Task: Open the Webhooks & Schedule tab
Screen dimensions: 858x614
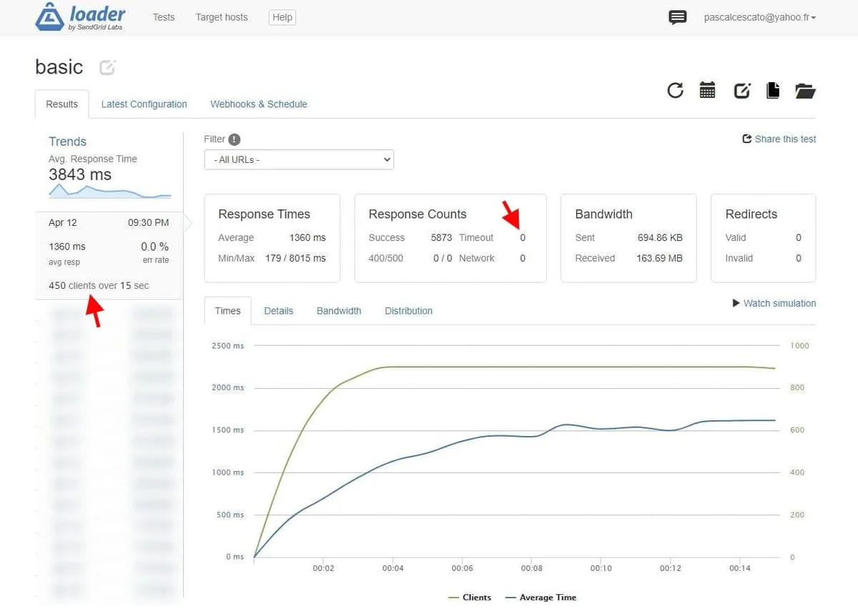Action: click(258, 104)
